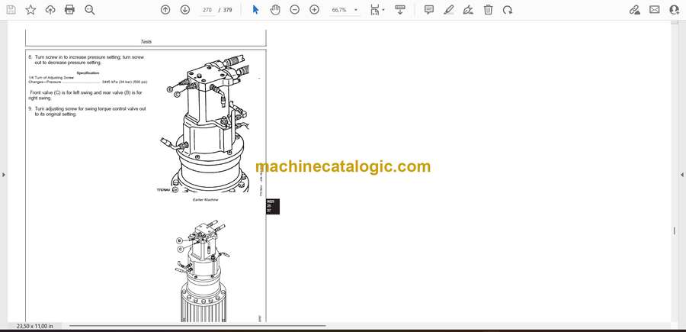Click the 'Tests' page header text
Screen dimensions: 686x332
click(x=146, y=42)
